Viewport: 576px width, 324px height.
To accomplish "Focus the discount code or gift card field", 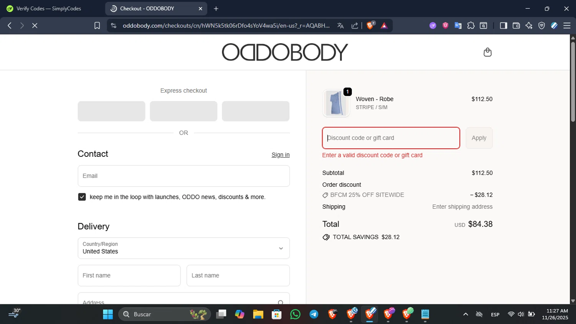I will coord(391,138).
